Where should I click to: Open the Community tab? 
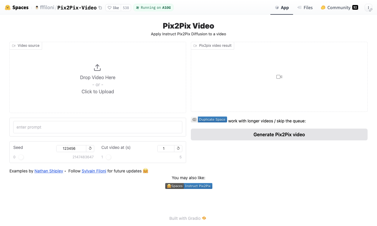[339, 8]
